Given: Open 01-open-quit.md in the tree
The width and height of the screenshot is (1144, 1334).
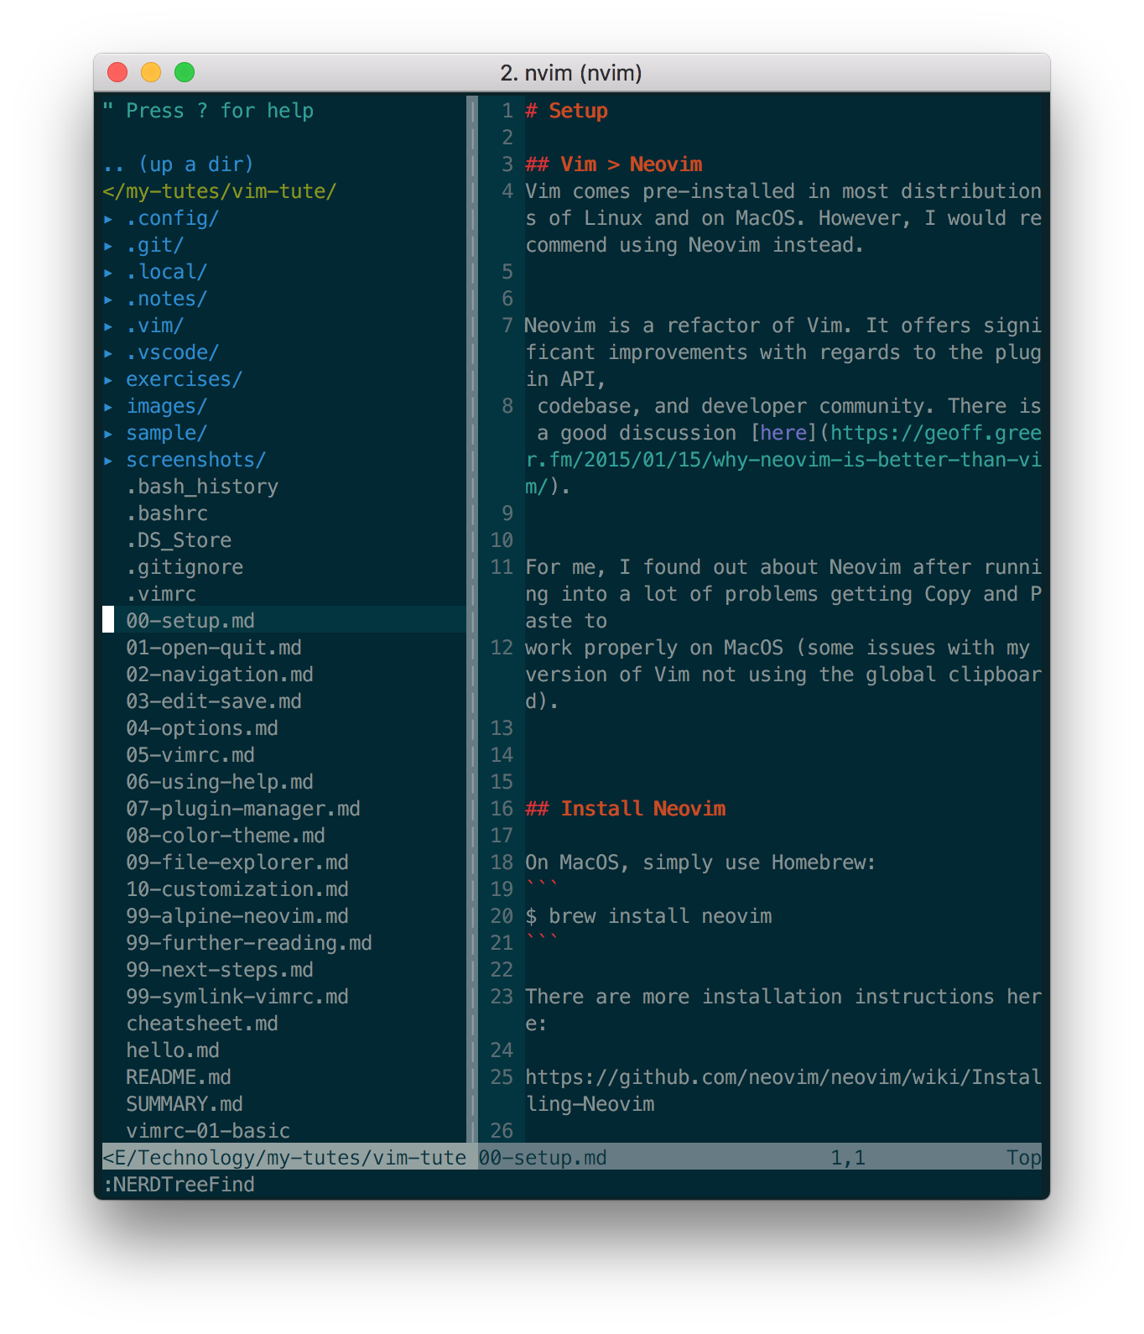Looking at the screenshot, I should tap(214, 648).
